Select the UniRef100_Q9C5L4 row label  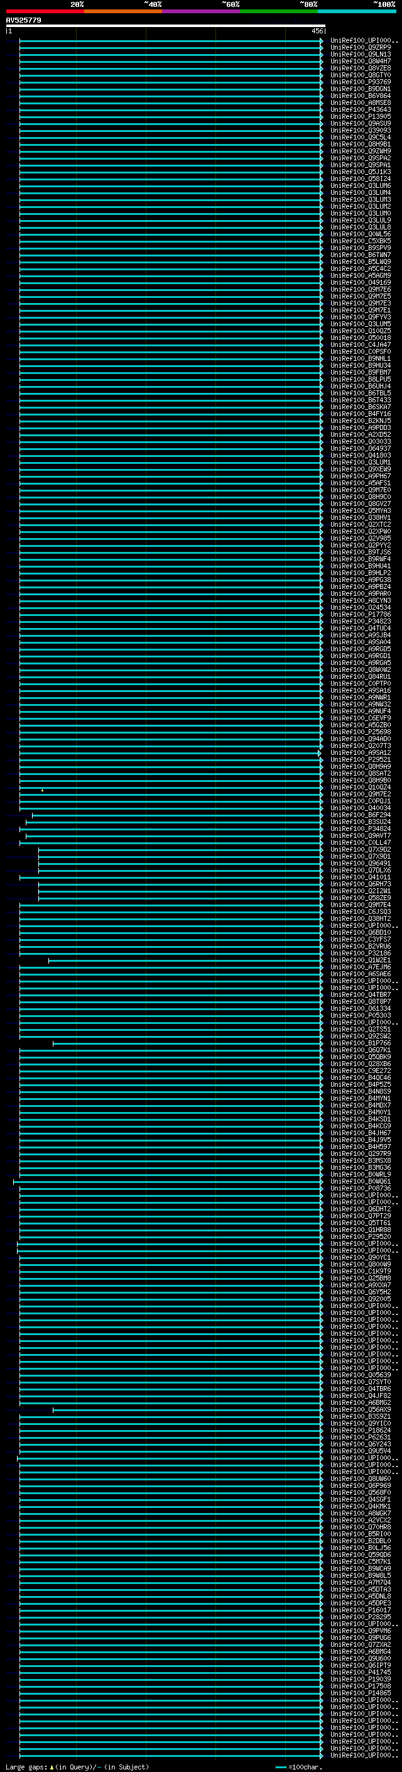click(x=361, y=137)
